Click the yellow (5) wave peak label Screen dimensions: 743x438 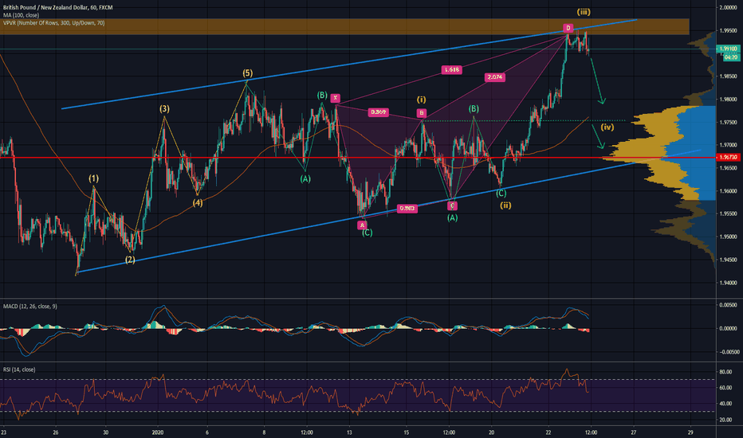[x=248, y=73]
